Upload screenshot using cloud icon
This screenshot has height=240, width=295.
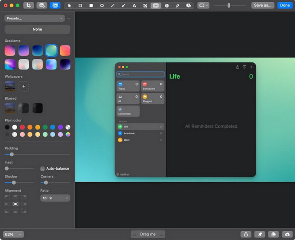pyautogui.click(x=287, y=234)
